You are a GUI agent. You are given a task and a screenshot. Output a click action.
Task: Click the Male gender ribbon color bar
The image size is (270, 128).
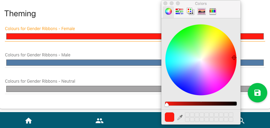pyautogui.click(x=135, y=63)
